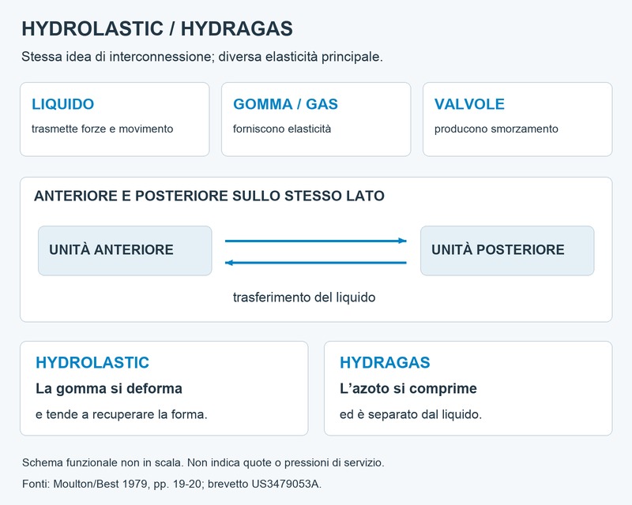
Task: Select 'forniscono elasticità' text
Action: point(282,129)
